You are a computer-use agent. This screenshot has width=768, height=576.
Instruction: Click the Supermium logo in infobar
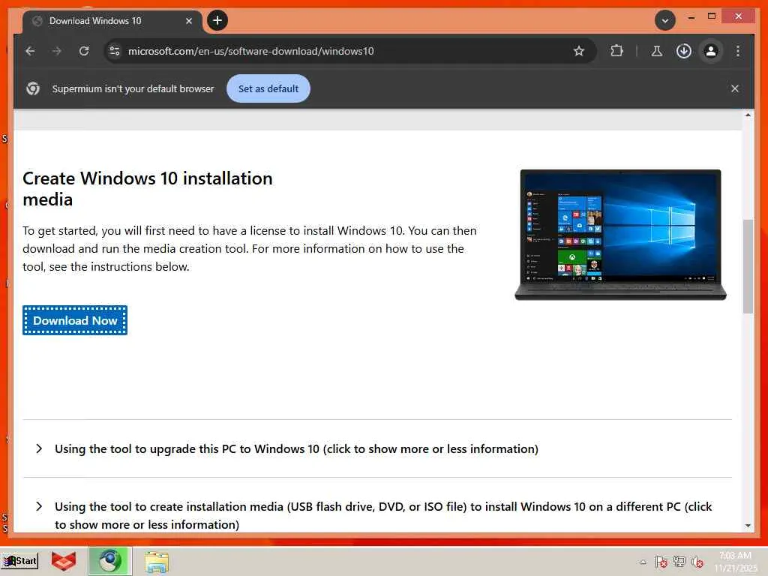33,88
